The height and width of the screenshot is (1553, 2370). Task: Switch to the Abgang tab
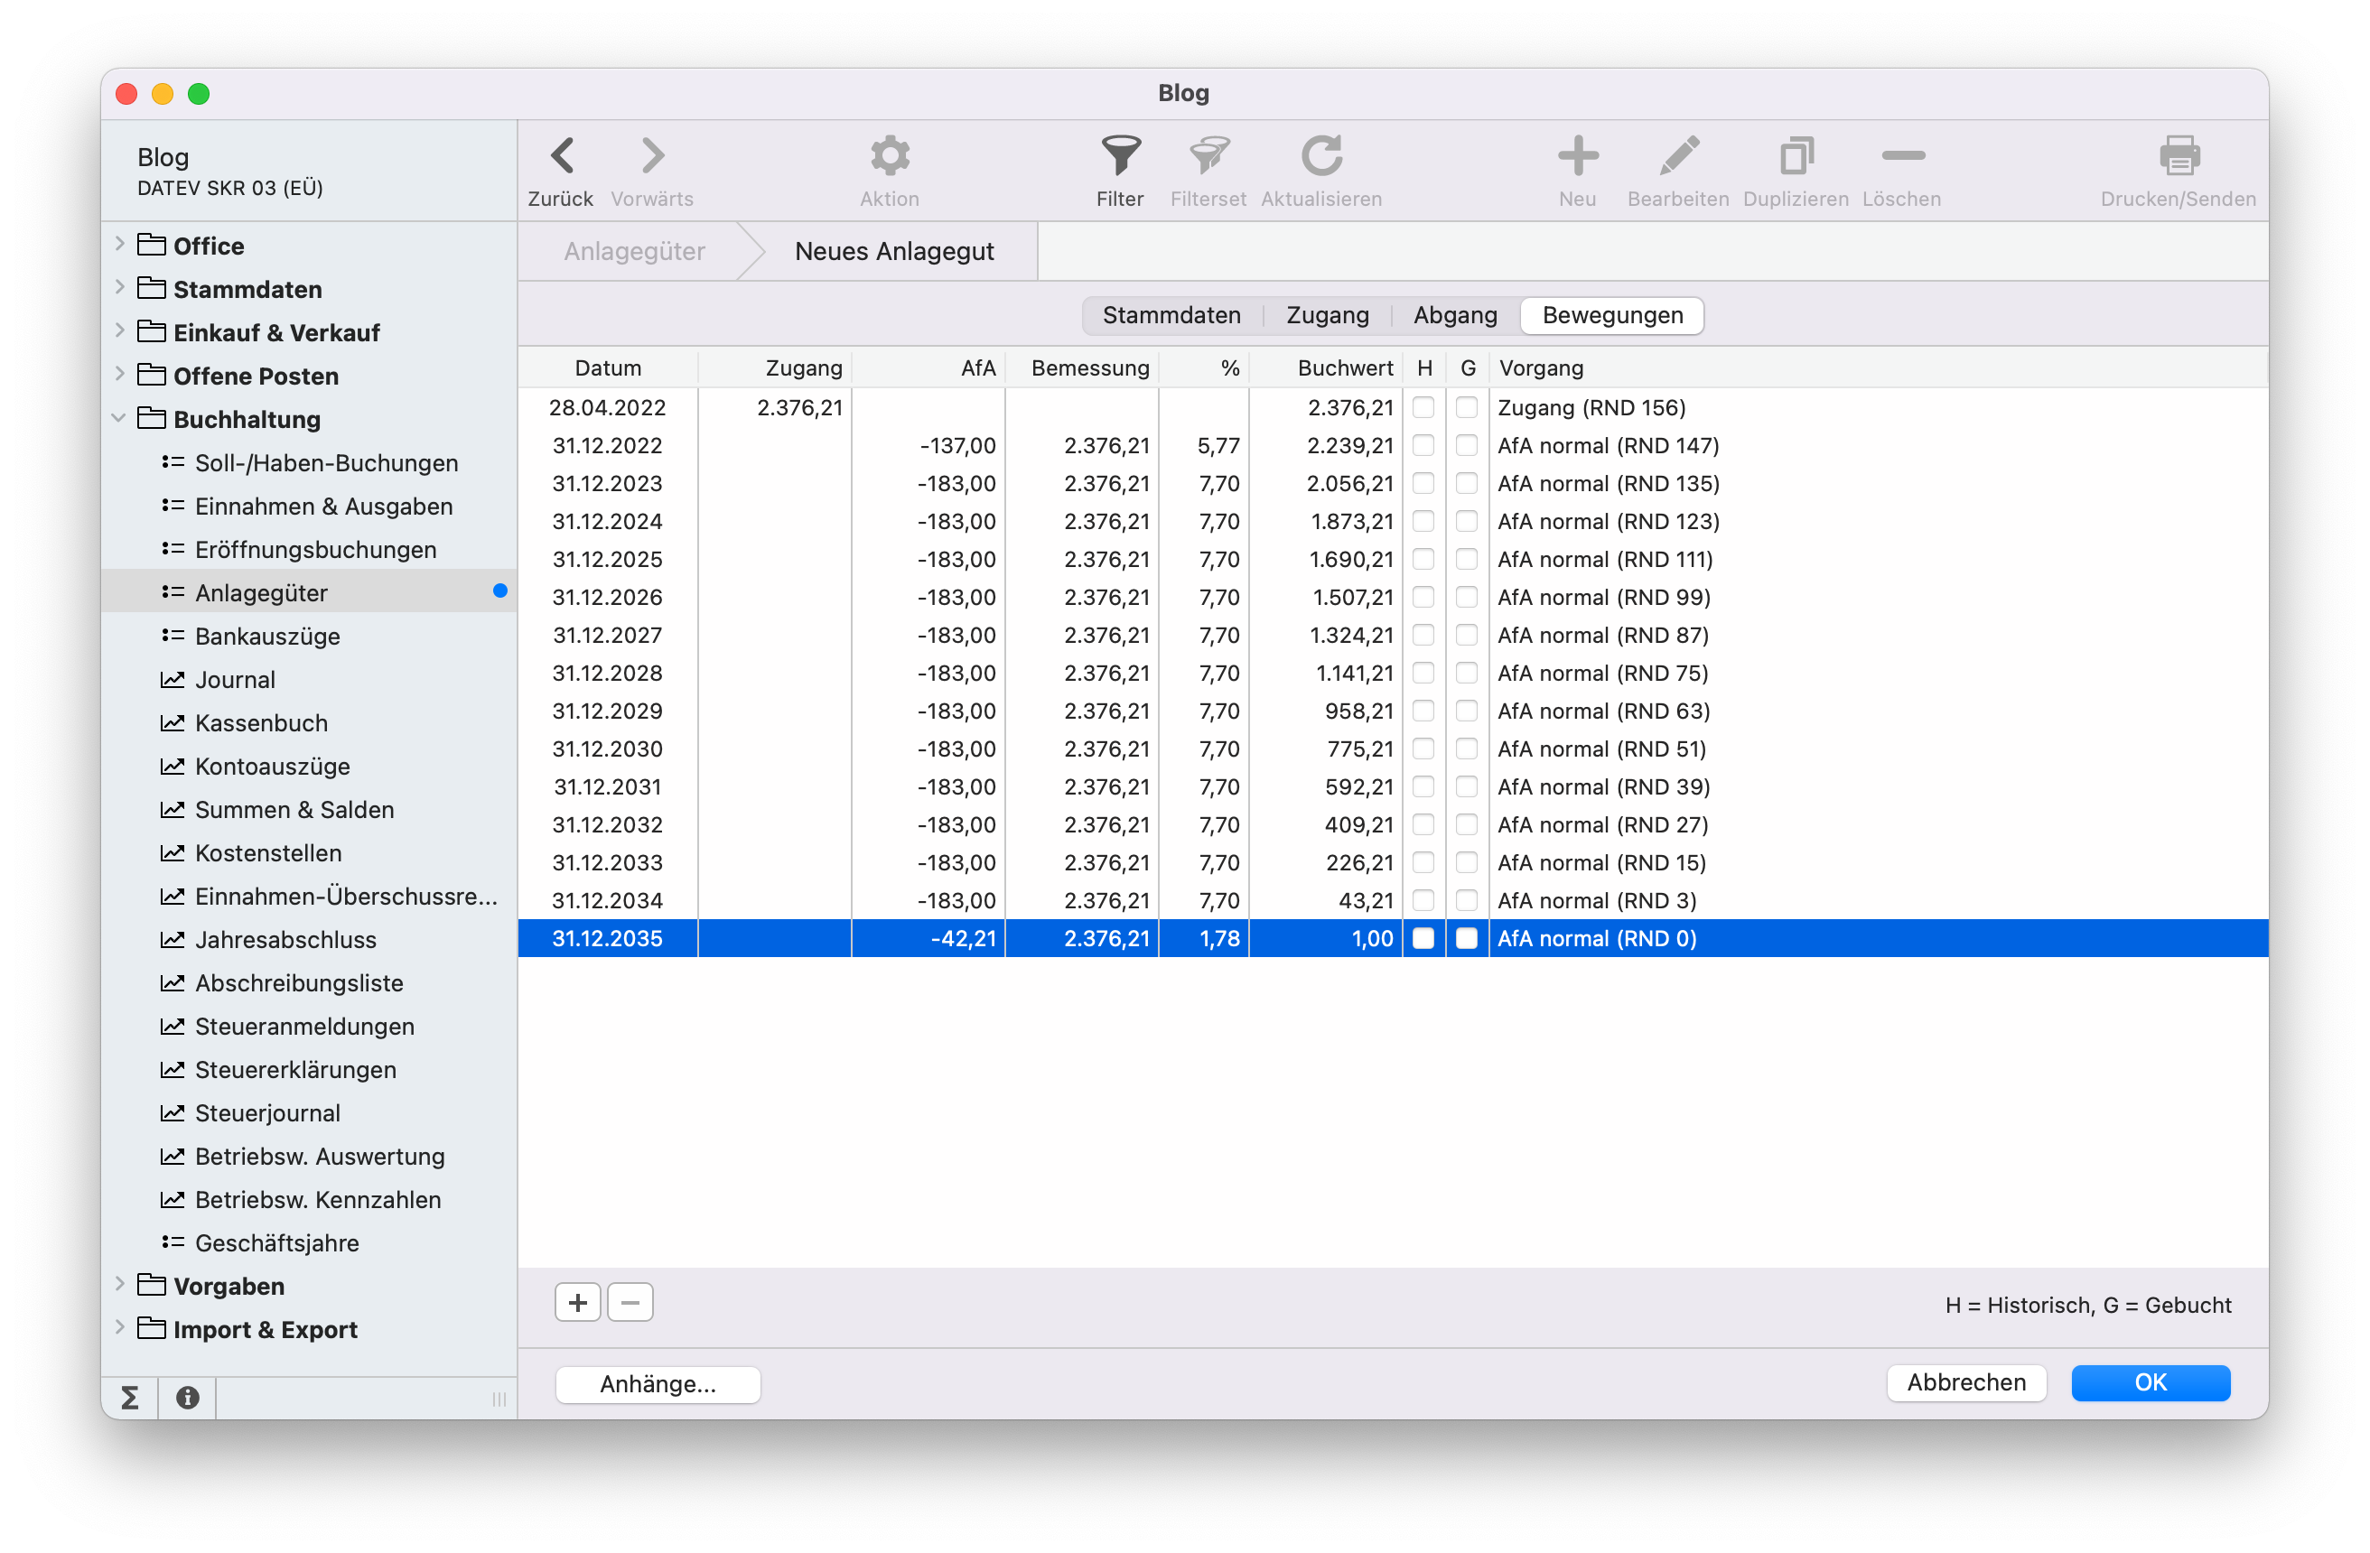[1455, 316]
